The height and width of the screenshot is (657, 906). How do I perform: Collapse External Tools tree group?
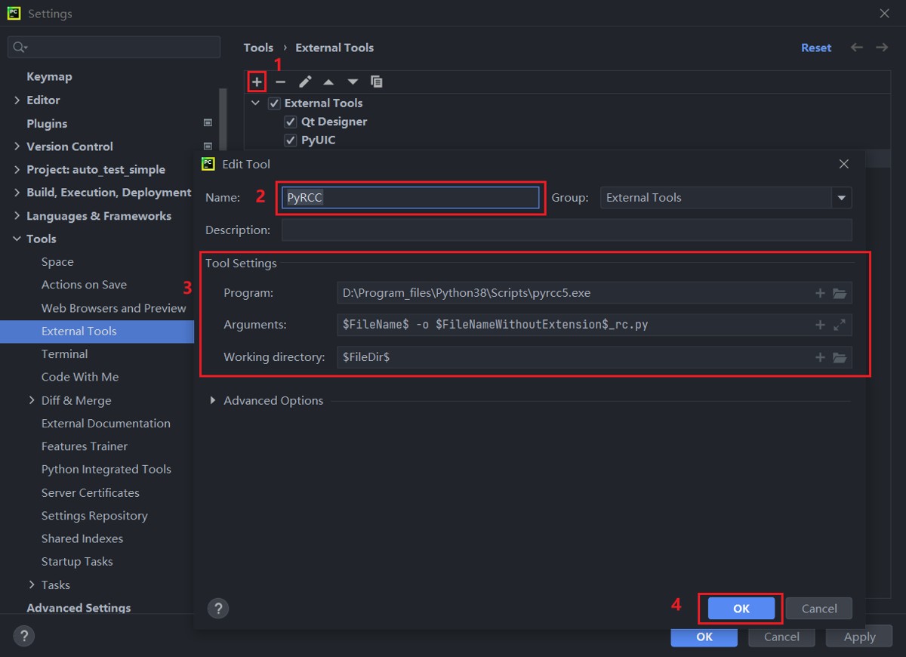256,103
